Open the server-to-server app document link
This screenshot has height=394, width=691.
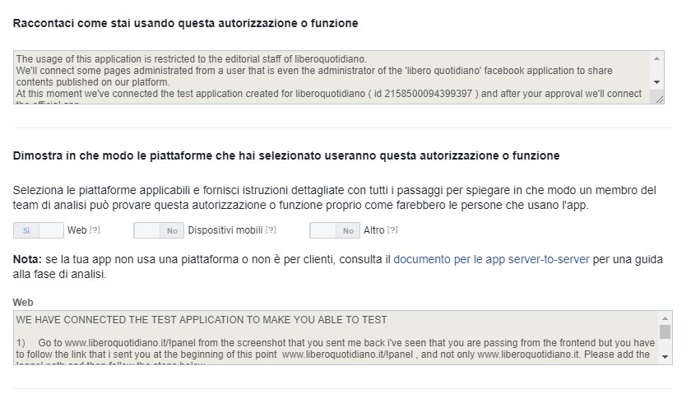click(490, 259)
